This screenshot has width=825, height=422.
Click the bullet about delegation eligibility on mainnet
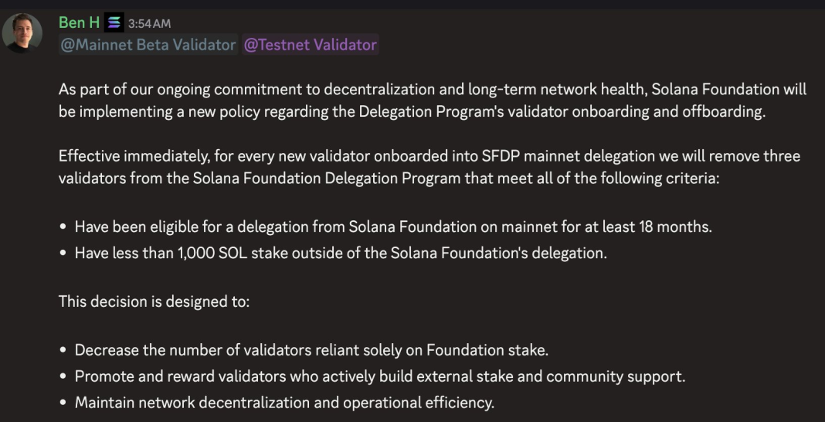(393, 227)
